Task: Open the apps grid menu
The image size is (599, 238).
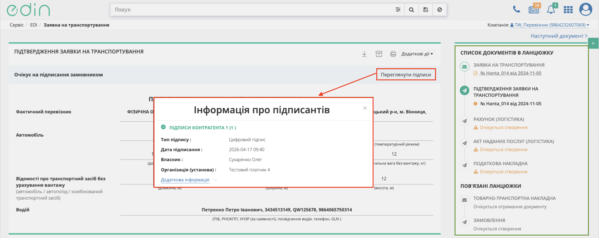Action: pyautogui.click(x=568, y=10)
